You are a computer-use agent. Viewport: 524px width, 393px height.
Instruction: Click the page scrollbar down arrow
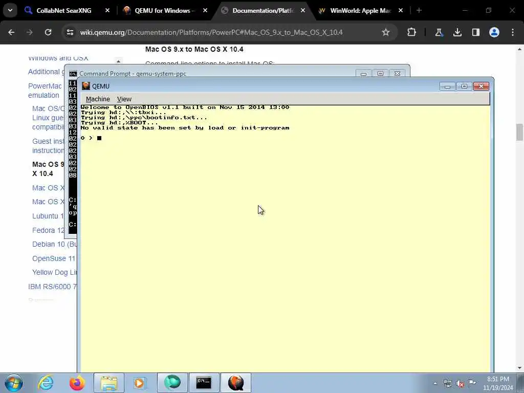click(519, 368)
